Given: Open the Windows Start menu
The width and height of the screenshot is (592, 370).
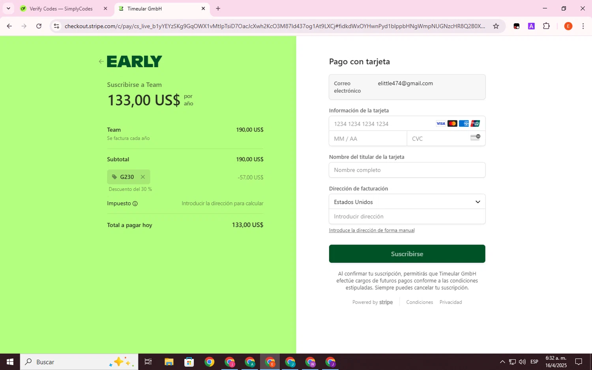Looking at the screenshot, I should click(10, 362).
